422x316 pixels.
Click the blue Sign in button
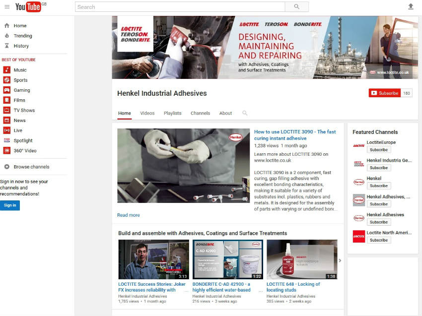coord(10,205)
